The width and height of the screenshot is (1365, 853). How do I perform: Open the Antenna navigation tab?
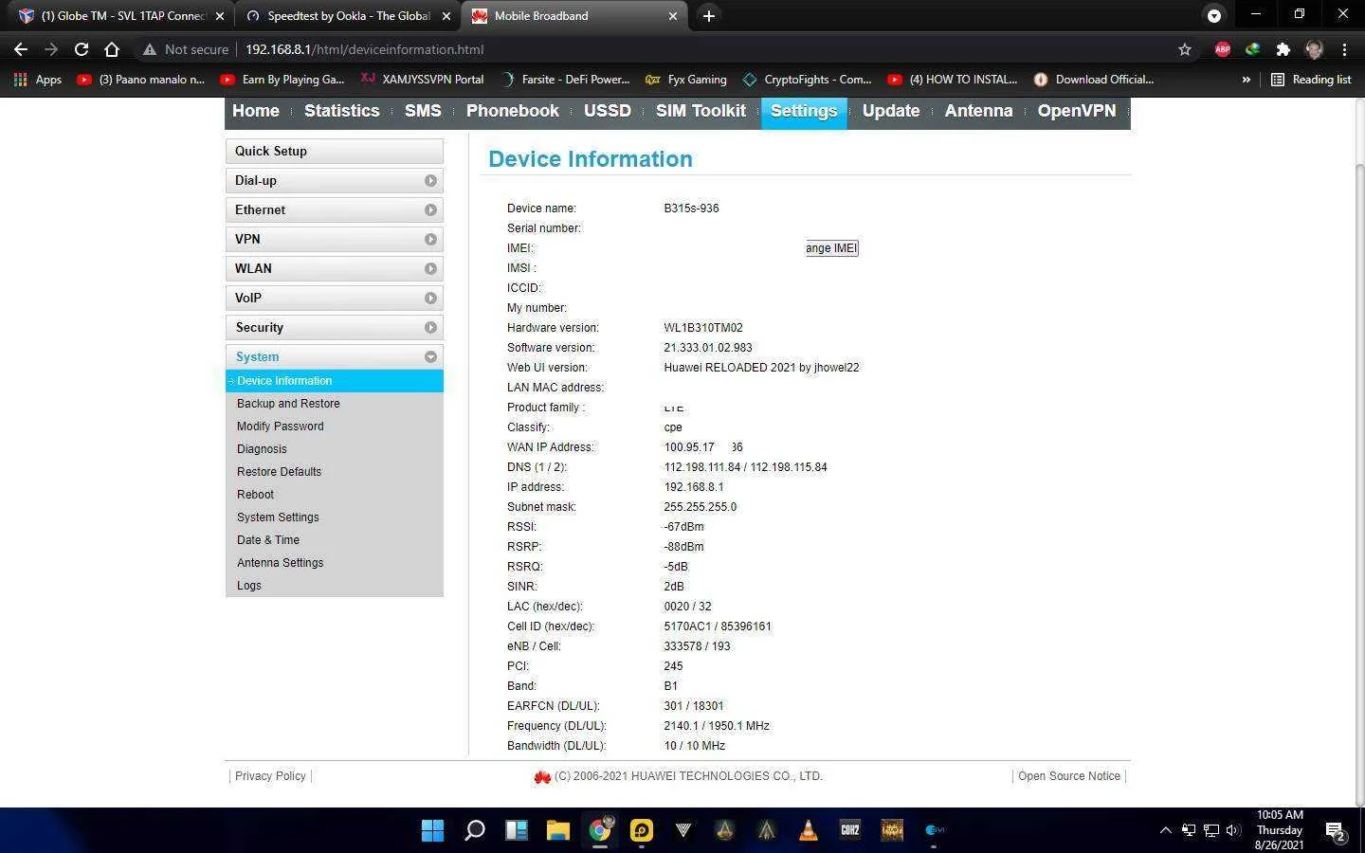pyautogui.click(x=978, y=111)
